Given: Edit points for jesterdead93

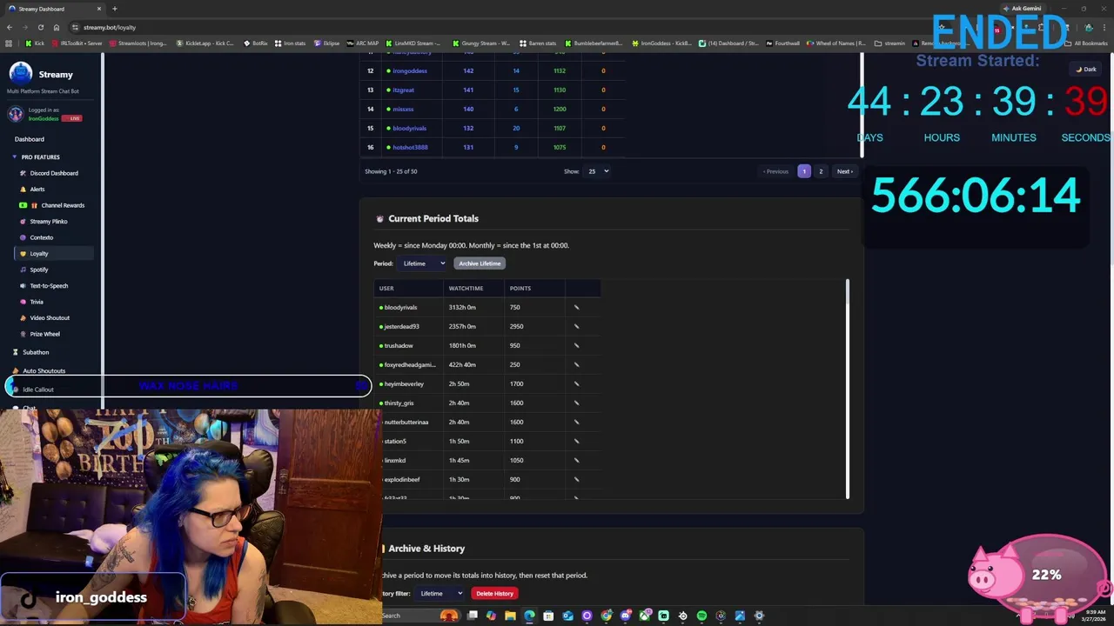Looking at the screenshot, I should coord(576,326).
